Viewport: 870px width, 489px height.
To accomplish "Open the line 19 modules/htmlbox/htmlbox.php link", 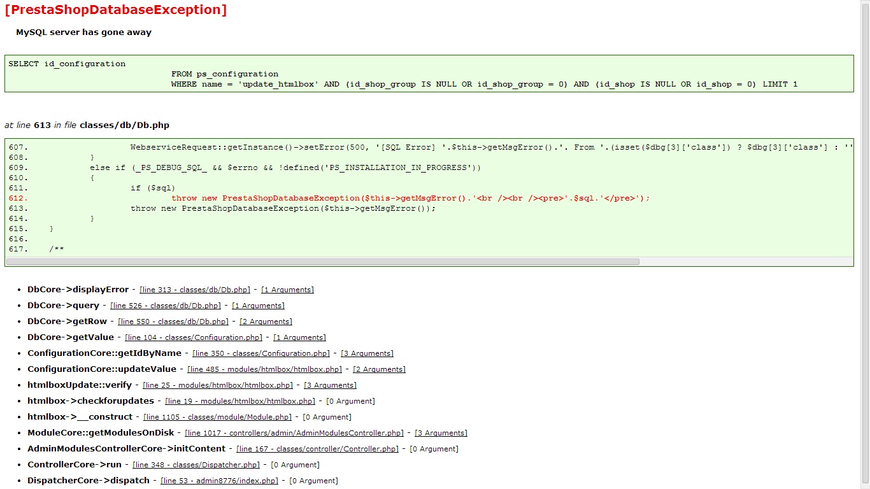I will point(240,401).
